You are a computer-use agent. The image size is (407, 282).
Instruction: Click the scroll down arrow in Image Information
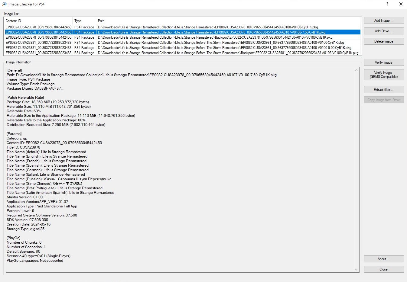tap(356, 270)
